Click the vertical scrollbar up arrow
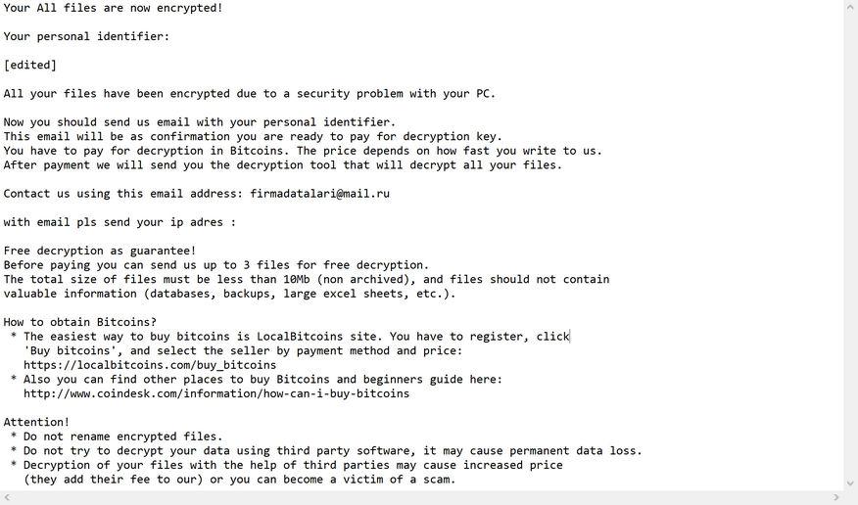The width and height of the screenshot is (858, 505). pos(850,7)
